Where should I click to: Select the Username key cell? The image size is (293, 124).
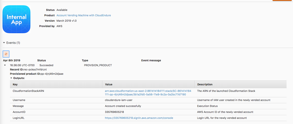[19, 100]
